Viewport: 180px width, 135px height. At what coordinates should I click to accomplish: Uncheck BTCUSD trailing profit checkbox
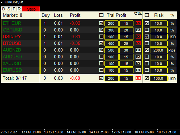pos(101,43)
